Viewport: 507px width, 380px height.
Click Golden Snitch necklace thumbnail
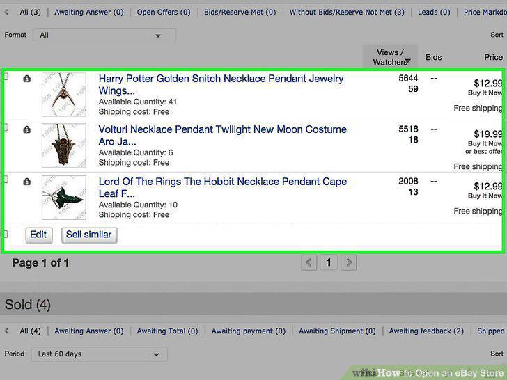click(64, 95)
